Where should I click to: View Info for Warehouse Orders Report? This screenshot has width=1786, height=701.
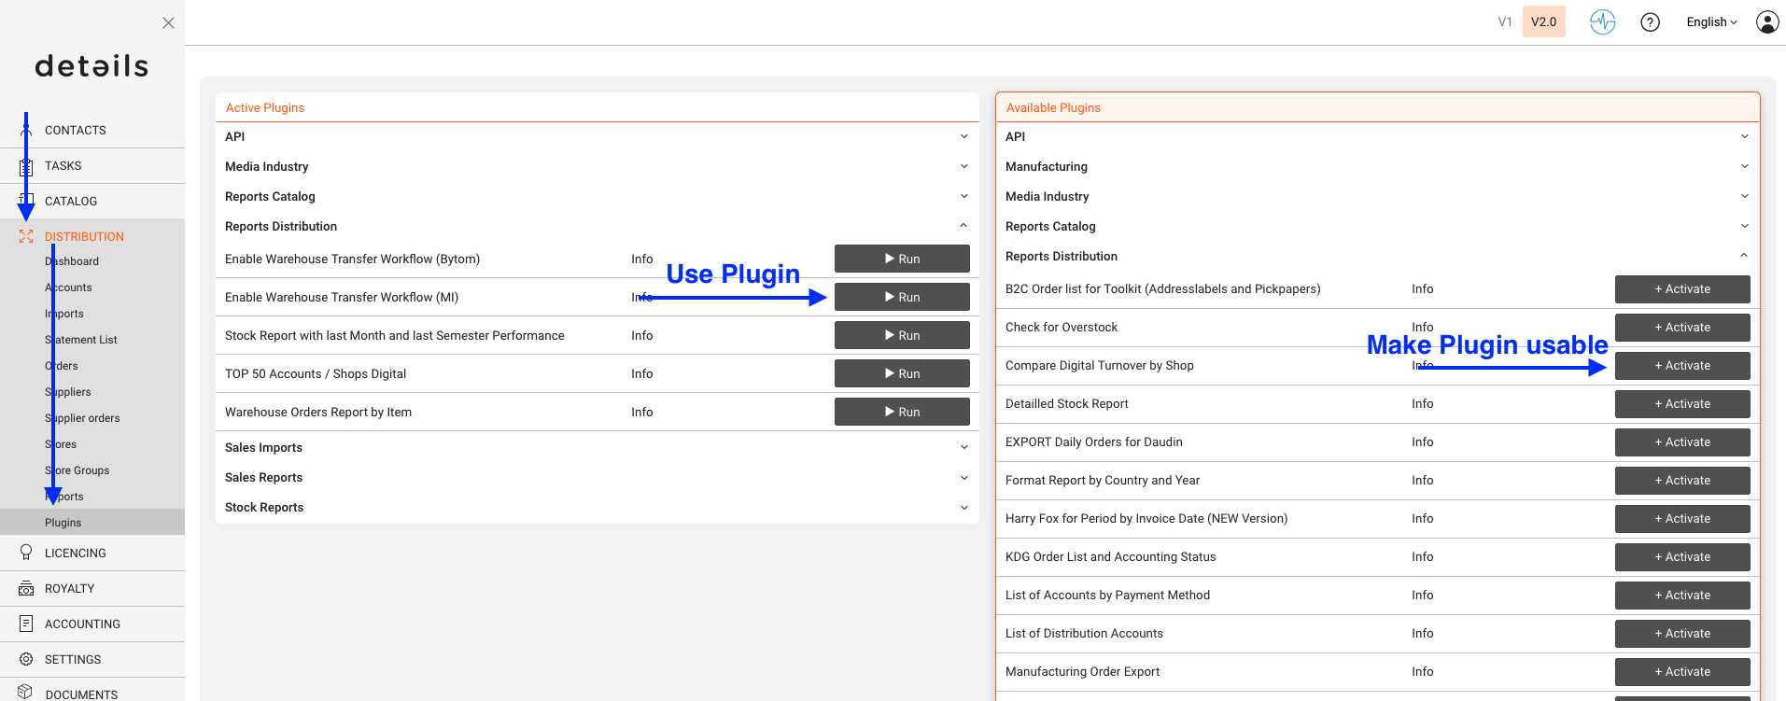(x=641, y=412)
